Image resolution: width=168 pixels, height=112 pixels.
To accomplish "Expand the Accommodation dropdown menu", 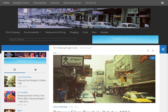I will [32, 32].
